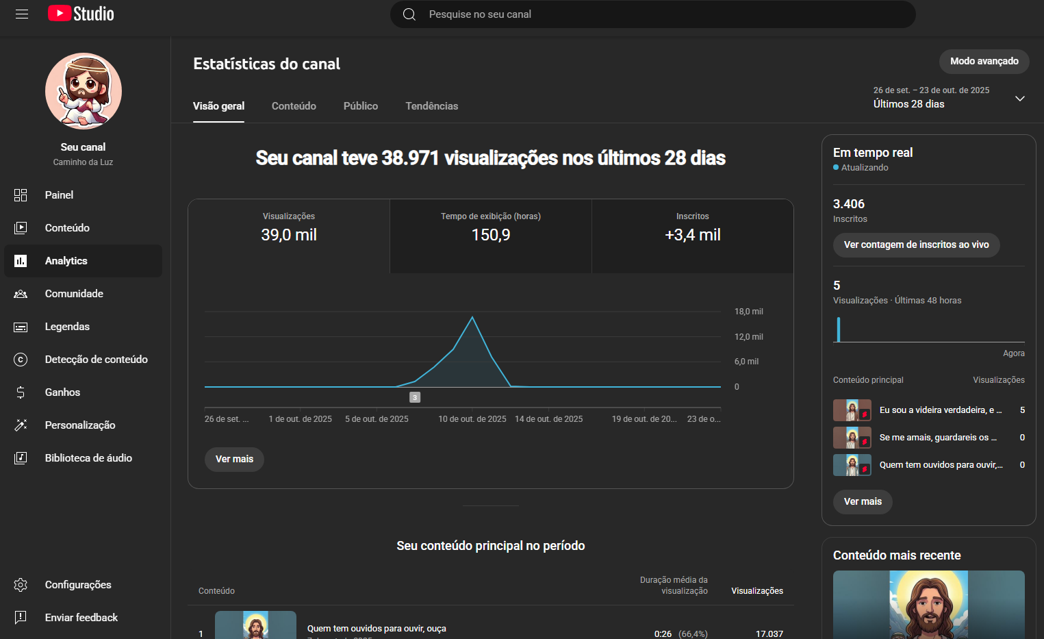Image resolution: width=1044 pixels, height=639 pixels.
Task: Open Conteúdo icon in the sidebar
Action: click(21, 228)
